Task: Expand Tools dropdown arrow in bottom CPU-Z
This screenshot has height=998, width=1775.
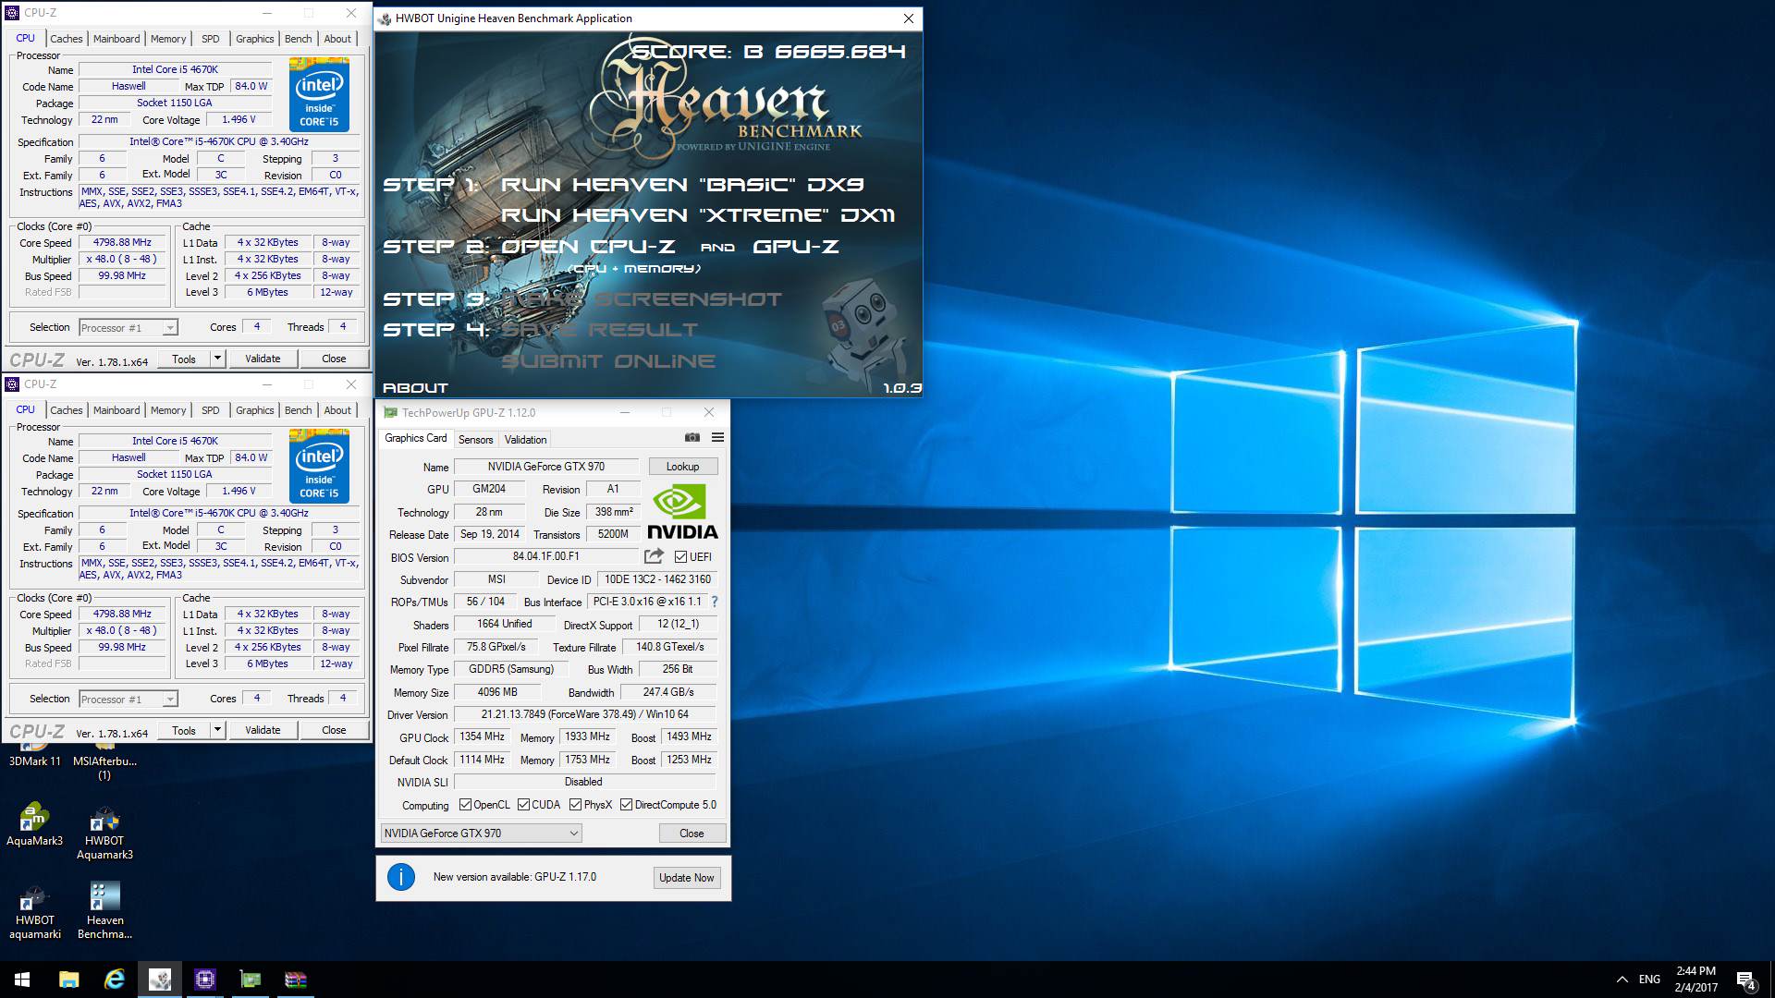Action: [217, 730]
